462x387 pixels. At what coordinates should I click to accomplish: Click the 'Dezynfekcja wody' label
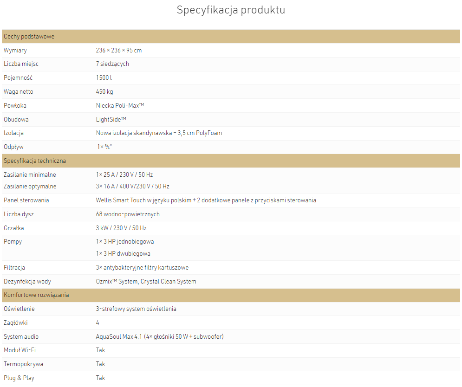[x=27, y=282]
